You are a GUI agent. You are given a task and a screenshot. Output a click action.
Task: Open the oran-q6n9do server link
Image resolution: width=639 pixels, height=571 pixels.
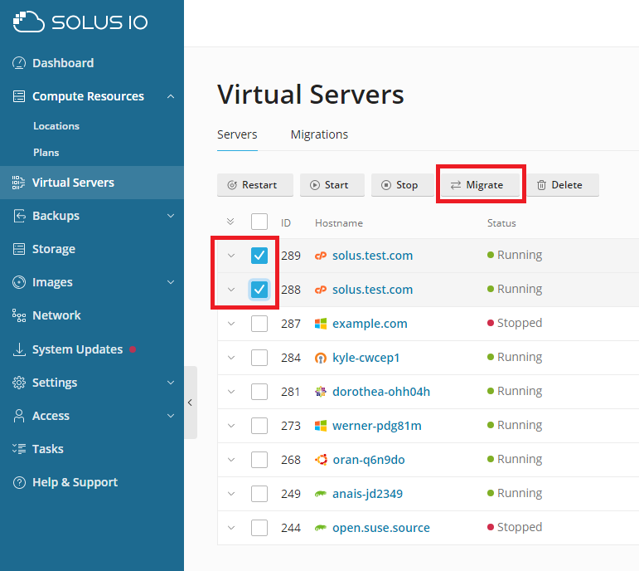(369, 460)
